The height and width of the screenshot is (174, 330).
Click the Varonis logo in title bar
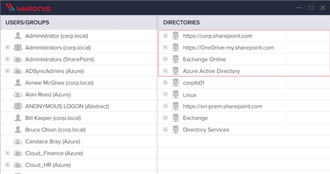tap(28, 8)
